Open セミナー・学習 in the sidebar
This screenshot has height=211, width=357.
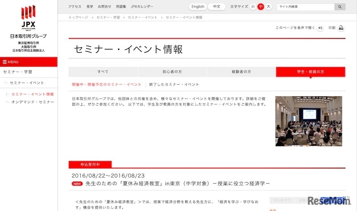[x=17, y=72]
